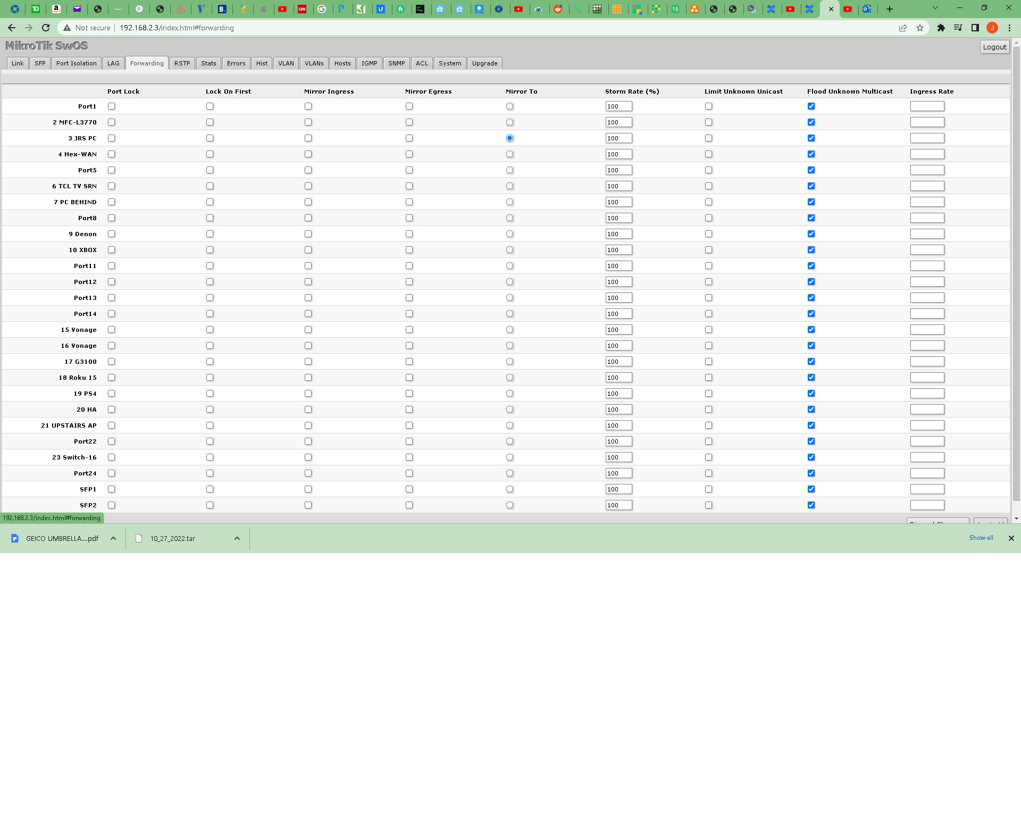Screen dimensions: 1021x835
Task: Expand GEICO UMBRELLA pdf download options
Action: coord(113,538)
